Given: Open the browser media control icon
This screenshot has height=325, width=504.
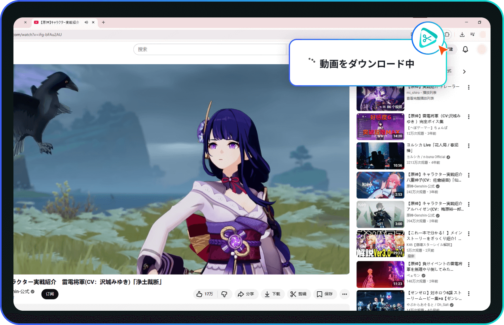Looking at the screenshot, I should tap(472, 34).
